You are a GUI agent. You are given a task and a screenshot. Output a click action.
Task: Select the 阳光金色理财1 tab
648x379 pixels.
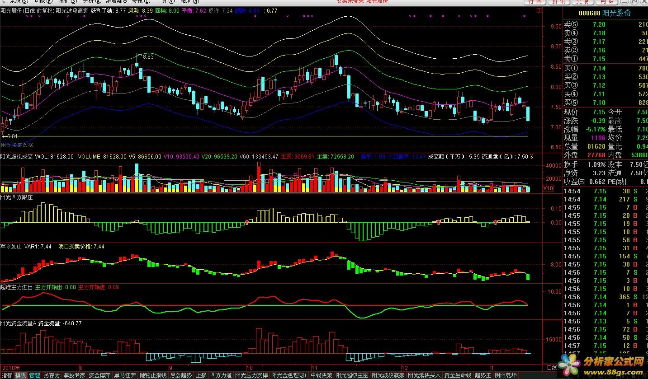pos(289,375)
